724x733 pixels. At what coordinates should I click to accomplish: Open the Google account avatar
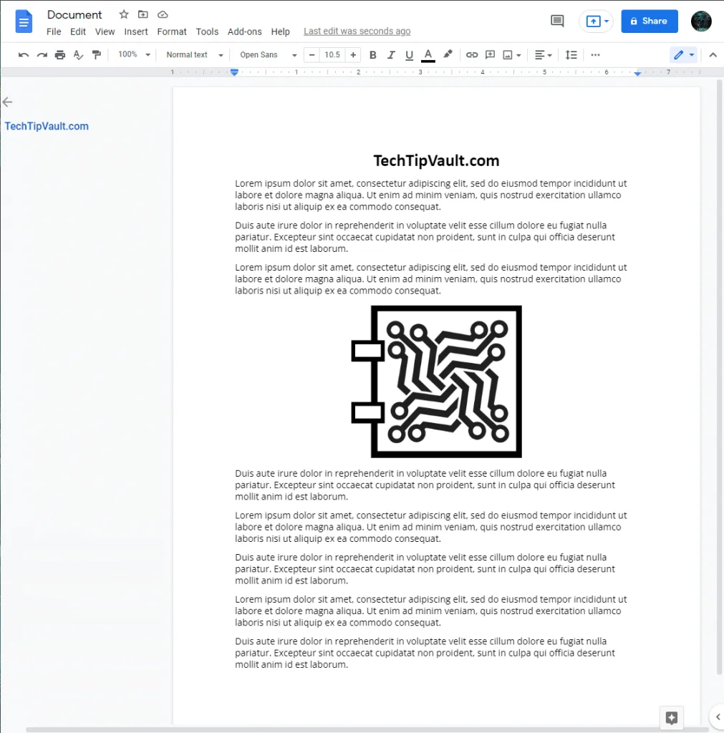point(701,21)
